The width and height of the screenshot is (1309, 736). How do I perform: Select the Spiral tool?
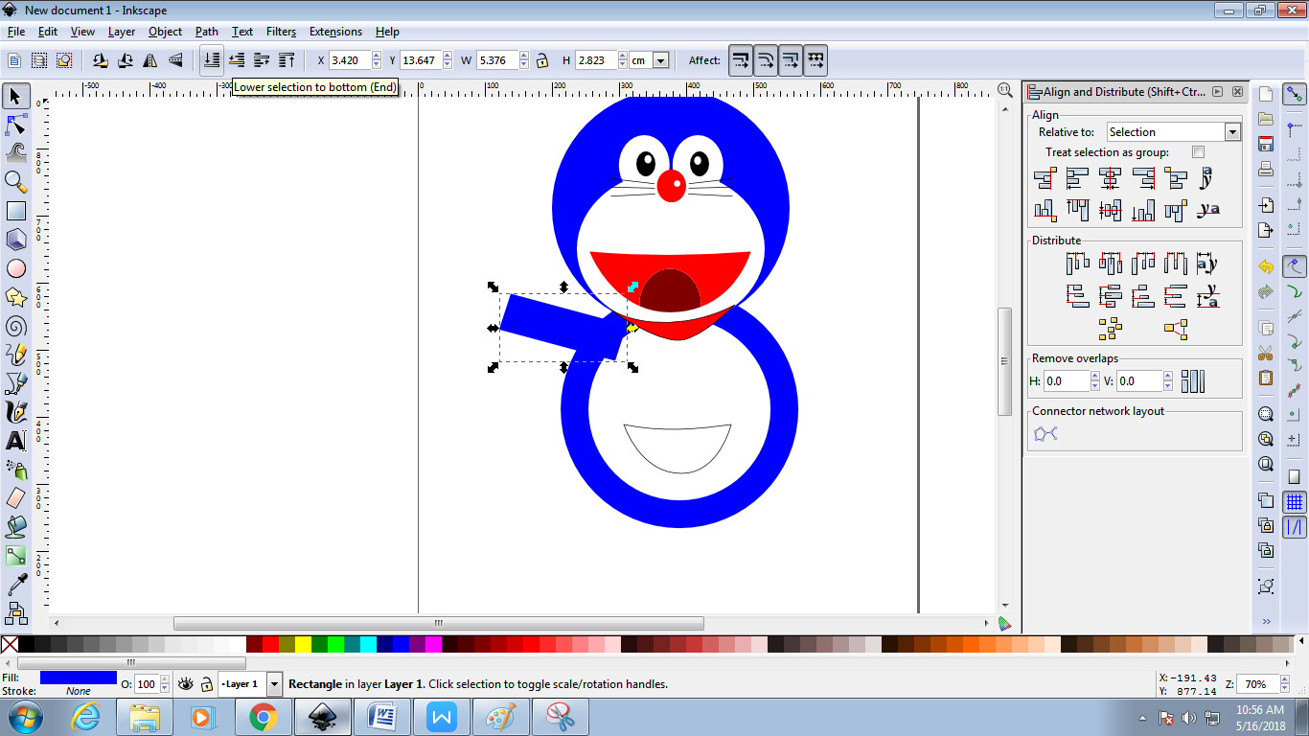[x=15, y=326]
